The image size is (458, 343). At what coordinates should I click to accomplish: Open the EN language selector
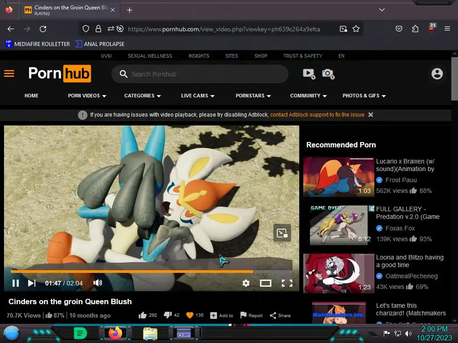(341, 56)
